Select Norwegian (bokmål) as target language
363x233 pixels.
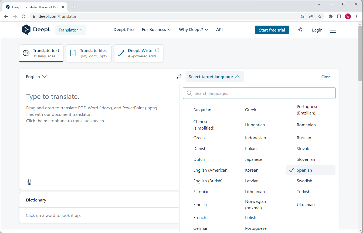click(255, 205)
